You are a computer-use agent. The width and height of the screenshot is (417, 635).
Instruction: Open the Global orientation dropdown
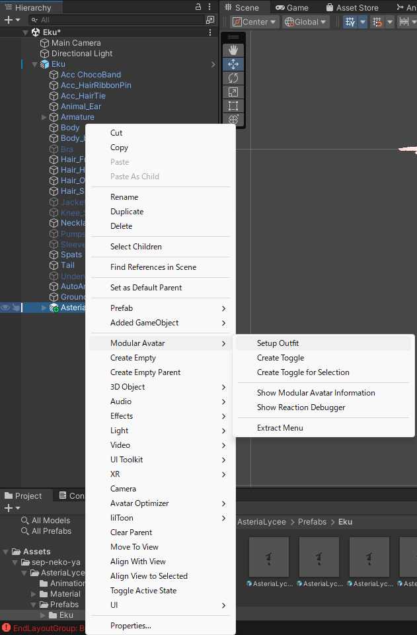pos(306,22)
